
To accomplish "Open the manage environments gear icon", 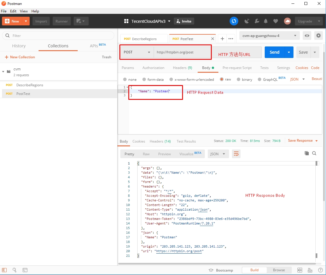I will click(x=318, y=36).
